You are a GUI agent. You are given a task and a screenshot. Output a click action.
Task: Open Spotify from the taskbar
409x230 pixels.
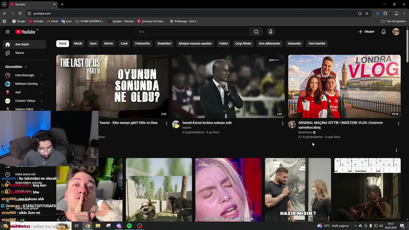[129, 226]
